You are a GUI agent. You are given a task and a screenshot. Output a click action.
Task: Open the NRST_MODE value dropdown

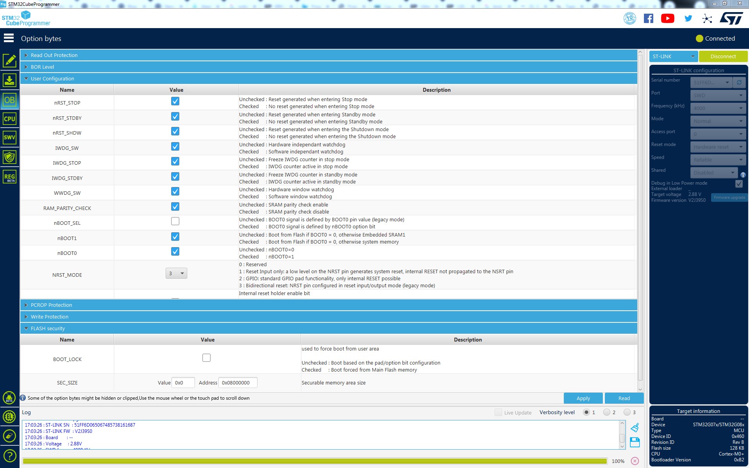[x=176, y=273]
